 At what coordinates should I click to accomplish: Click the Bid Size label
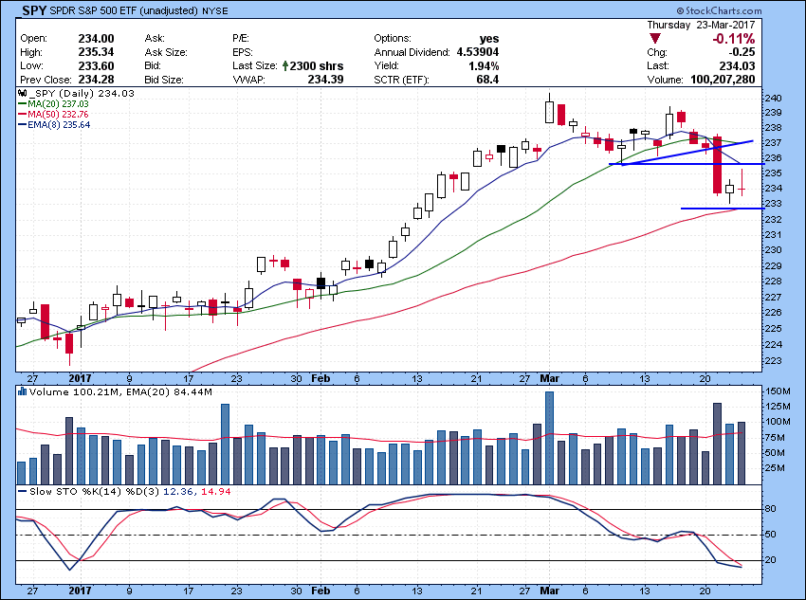[164, 80]
